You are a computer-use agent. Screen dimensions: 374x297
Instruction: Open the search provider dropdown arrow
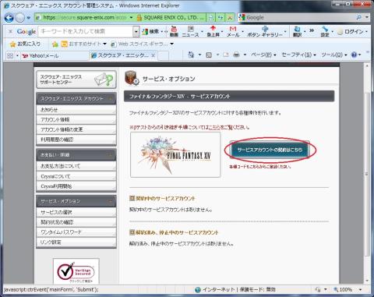366,17
